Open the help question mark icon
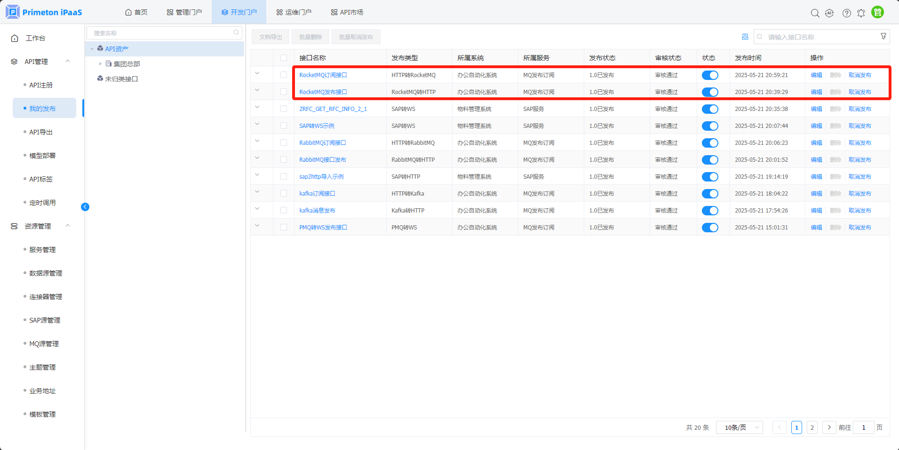The image size is (899, 450). [x=846, y=13]
